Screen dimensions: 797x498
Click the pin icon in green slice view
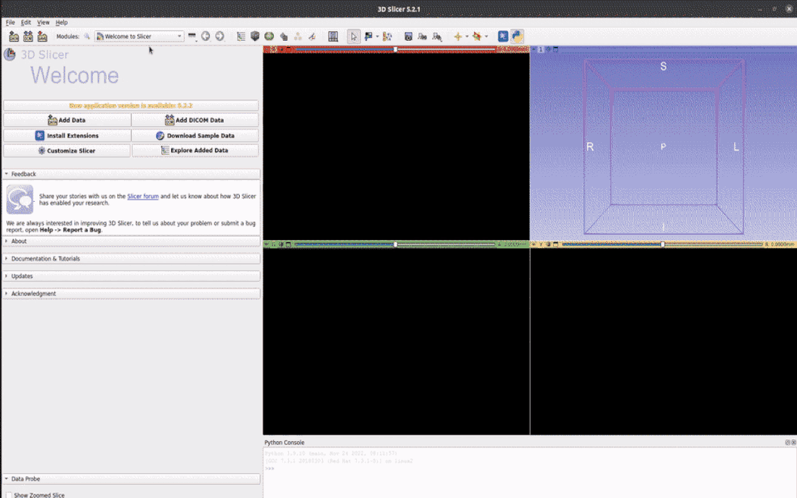(x=267, y=244)
